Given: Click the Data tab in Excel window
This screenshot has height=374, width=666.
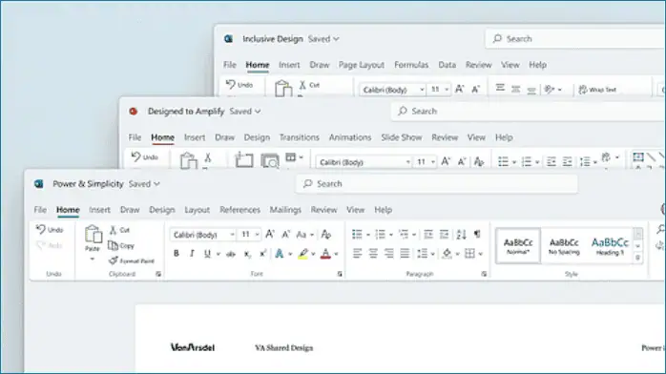Looking at the screenshot, I should (x=447, y=65).
